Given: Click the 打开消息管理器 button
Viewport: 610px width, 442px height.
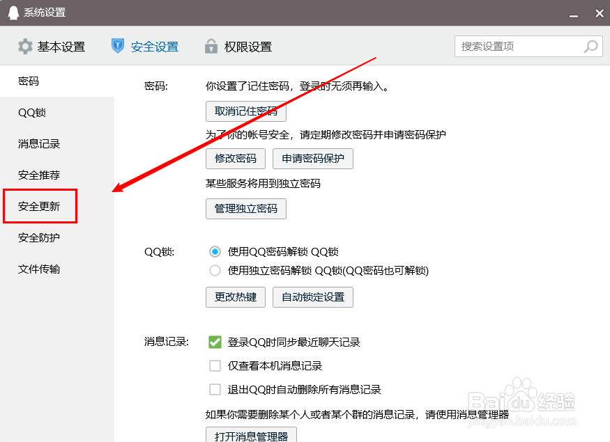Looking at the screenshot, I should pyautogui.click(x=251, y=436).
